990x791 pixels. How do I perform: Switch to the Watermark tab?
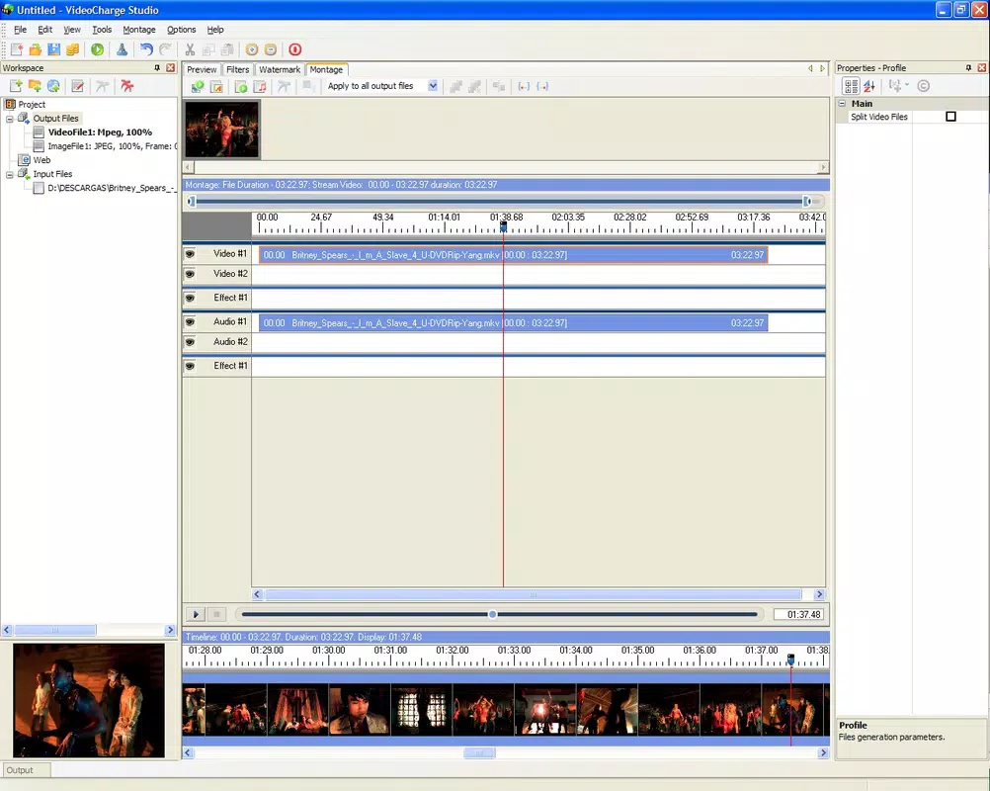point(279,69)
